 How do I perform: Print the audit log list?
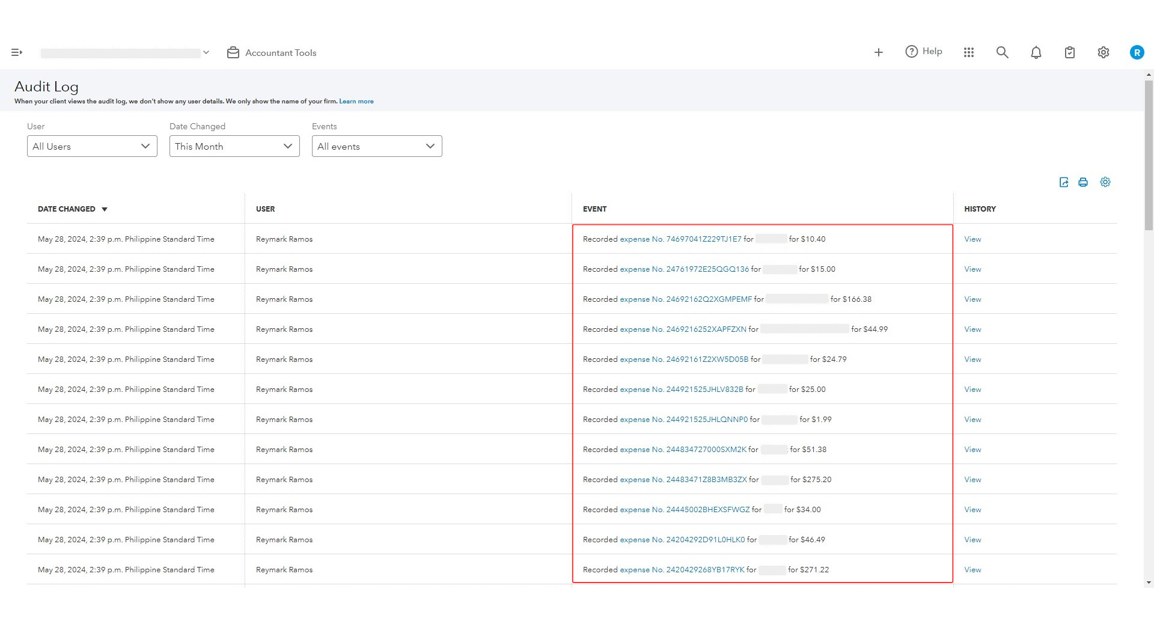[x=1082, y=182]
